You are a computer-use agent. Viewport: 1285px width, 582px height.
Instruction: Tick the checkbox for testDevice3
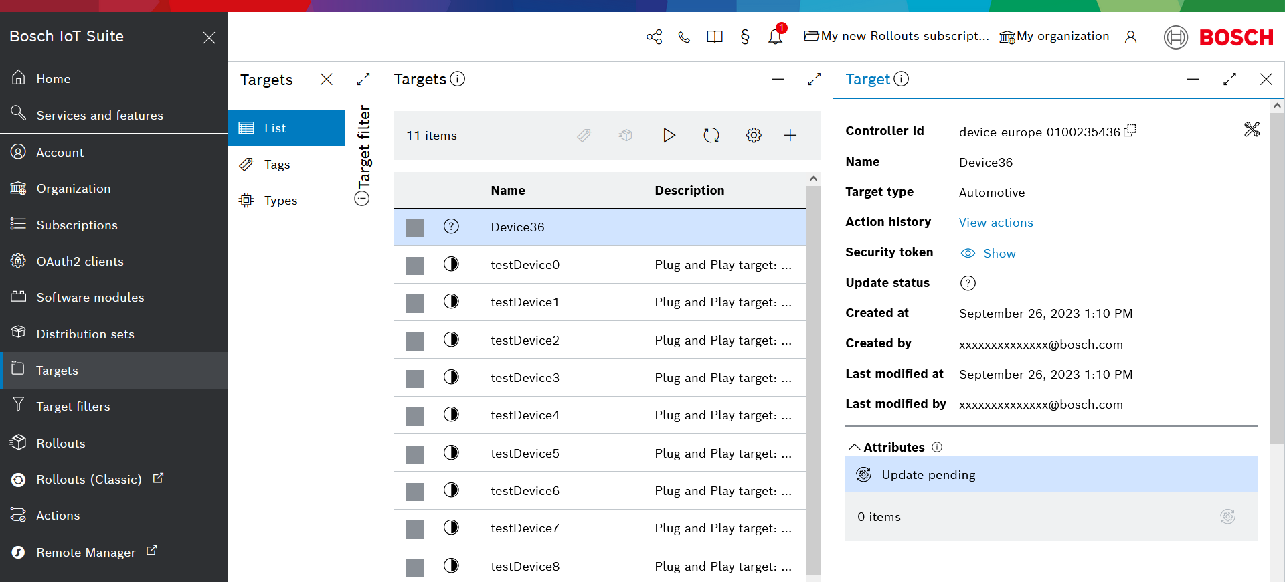(x=415, y=379)
